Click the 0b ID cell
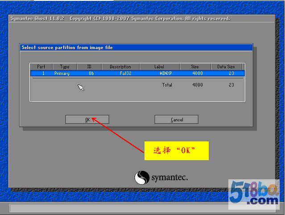The width and height of the screenshot is (285, 215). pos(91,74)
